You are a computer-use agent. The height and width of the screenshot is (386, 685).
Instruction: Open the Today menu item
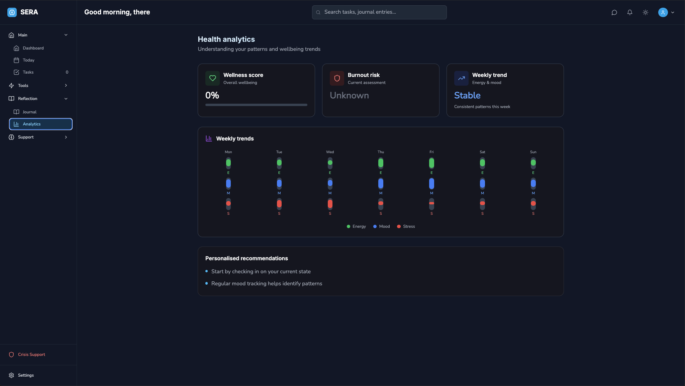[x=28, y=60]
